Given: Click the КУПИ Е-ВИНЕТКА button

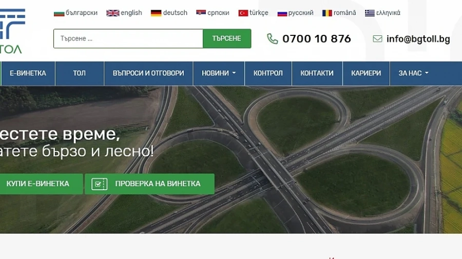Looking at the screenshot, I should tap(41, 184).
